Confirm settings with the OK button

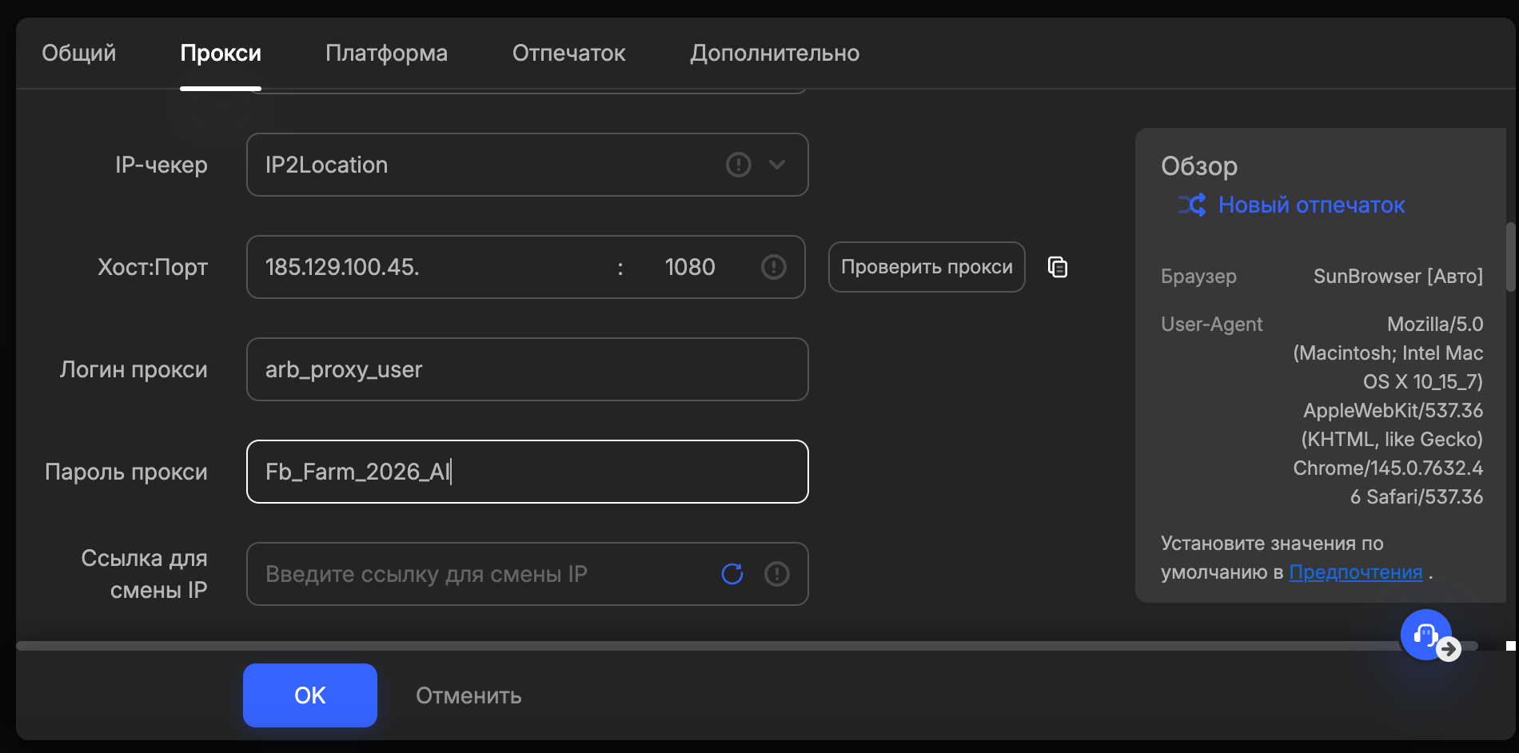tap(309, 695)
